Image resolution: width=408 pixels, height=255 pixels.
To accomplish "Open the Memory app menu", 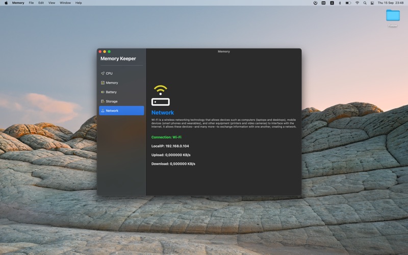I will [18, 3].
